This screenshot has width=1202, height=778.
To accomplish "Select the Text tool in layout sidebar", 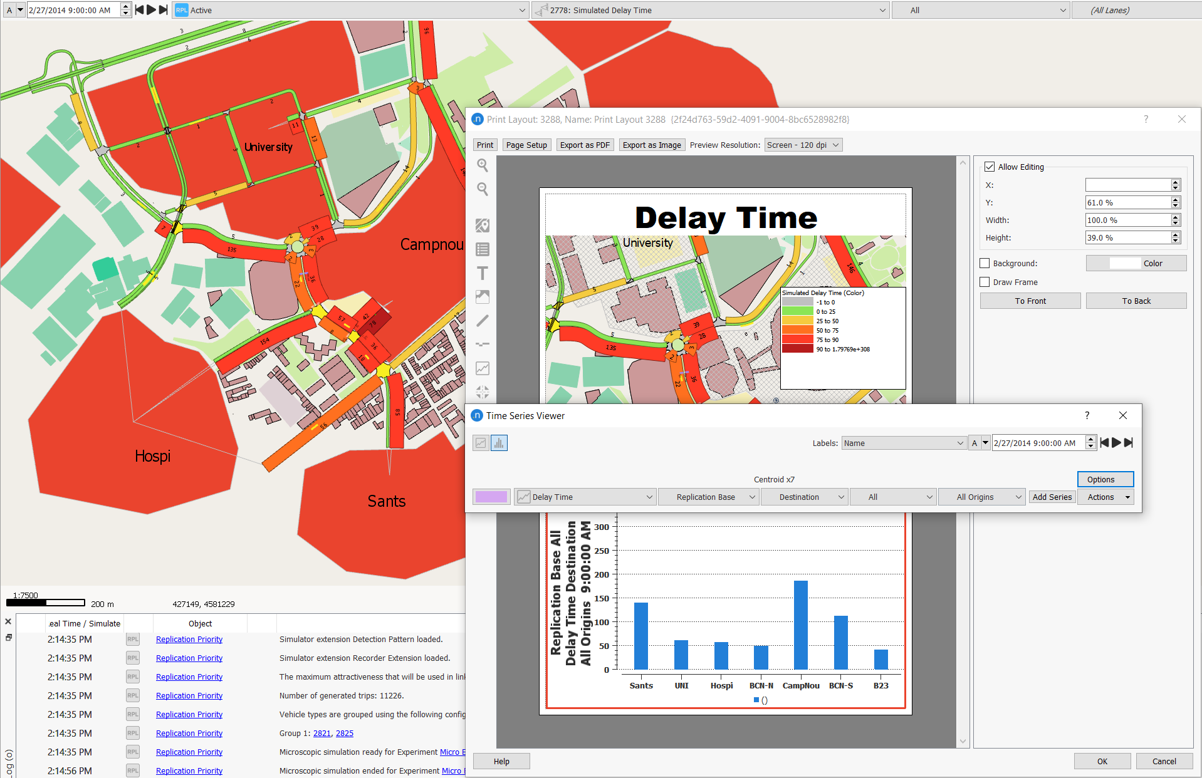I will pos(483,273).
